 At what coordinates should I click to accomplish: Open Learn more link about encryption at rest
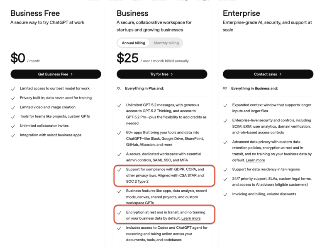tap(191, 218)
